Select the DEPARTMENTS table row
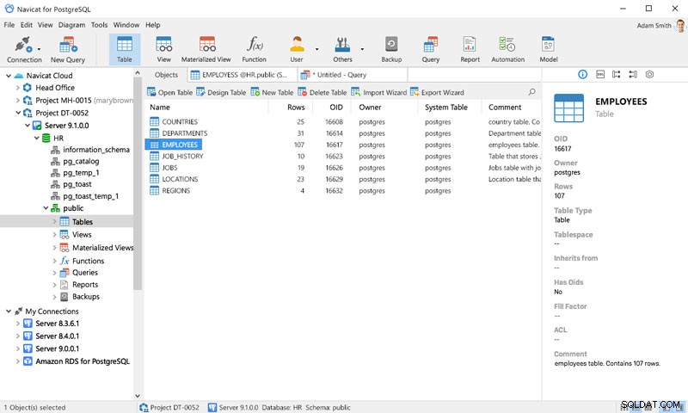Viewport: 688px width, 413px height. click(343, 133)
